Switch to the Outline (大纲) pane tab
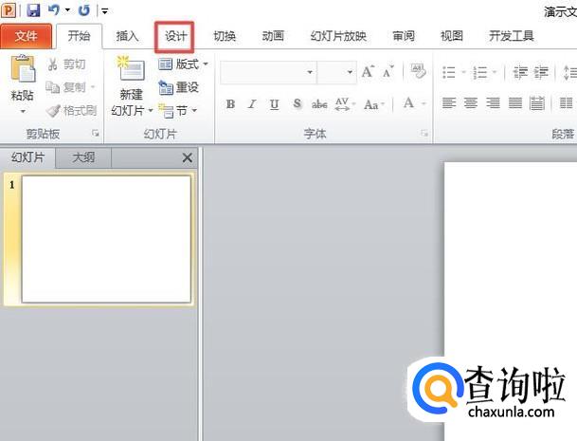Image resolution: width=577 pixels, height=441 pixels. click(x=83, y=157)
